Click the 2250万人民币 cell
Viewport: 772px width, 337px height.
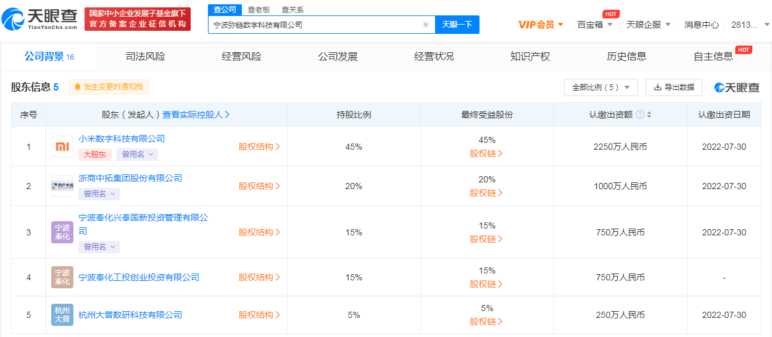point(620,147)
